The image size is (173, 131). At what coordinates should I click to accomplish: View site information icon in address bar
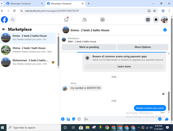tap(22, 11)
